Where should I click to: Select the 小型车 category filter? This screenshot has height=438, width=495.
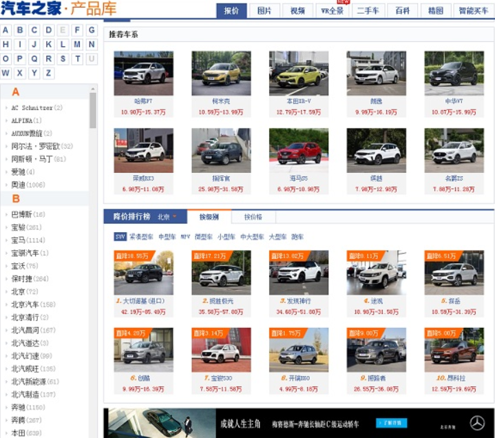tap(226, 236)
